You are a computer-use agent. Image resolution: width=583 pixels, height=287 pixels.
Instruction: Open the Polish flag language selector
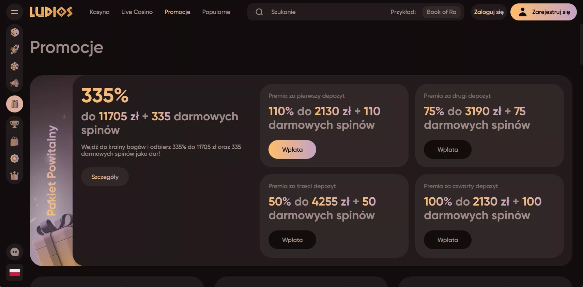tap(15, 272)
